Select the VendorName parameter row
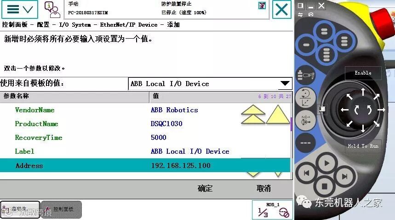Screen dimensions: 395x220 click(145, 110)
